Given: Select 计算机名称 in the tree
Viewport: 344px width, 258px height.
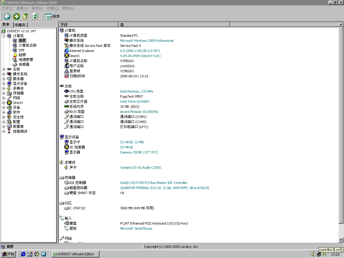Looking at the screenshot, I should pyautogui.click(x=27, y=45).
